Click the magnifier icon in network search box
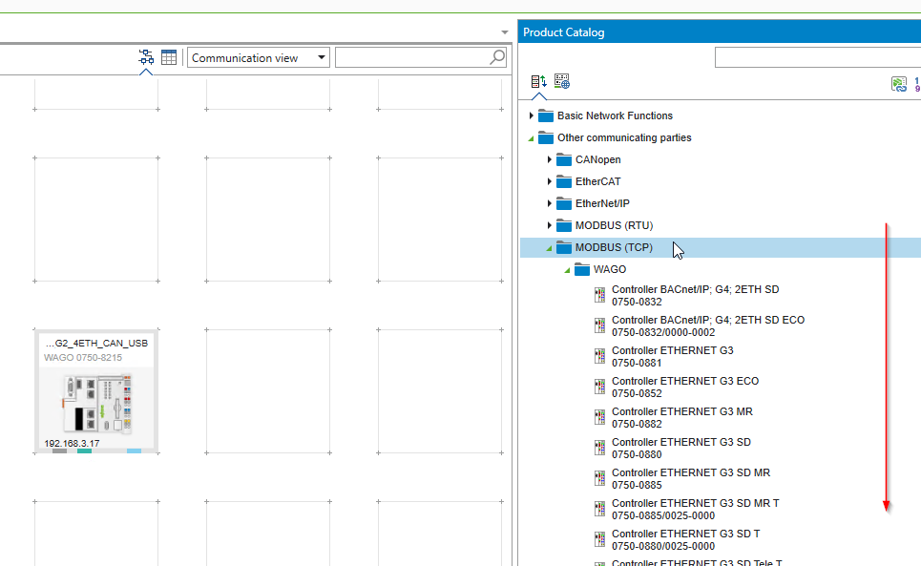 point(497,57)
